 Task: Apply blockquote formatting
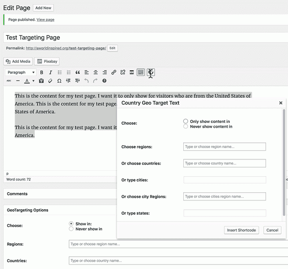coord(78,73)
